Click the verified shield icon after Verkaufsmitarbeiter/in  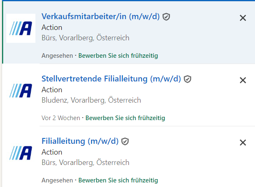click(166, 17)
